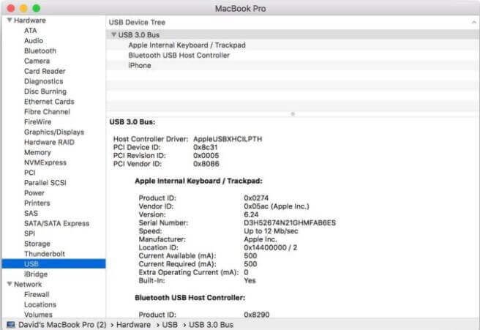Click Hardware in the bottom path bar
Screen dimensions: 480x330
pyautogui.click(x=133, y=324)
